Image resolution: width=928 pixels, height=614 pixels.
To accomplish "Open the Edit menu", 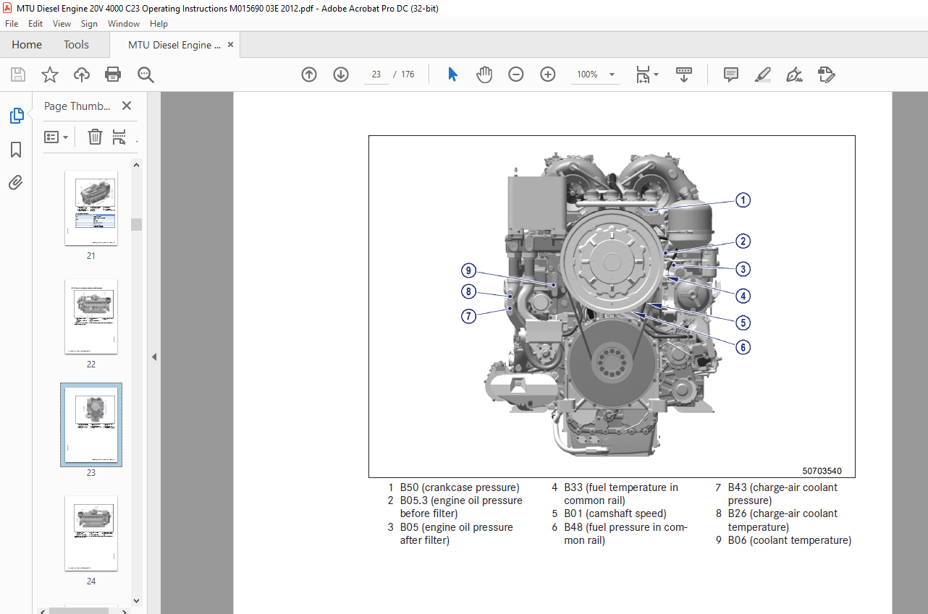I will coord(35,24).
